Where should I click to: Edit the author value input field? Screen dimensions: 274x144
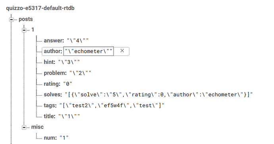89,51
